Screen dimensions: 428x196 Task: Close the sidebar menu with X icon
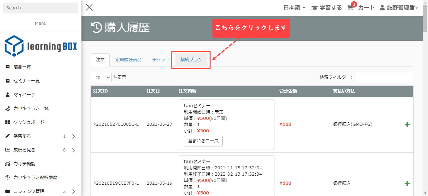coord(89,8)
